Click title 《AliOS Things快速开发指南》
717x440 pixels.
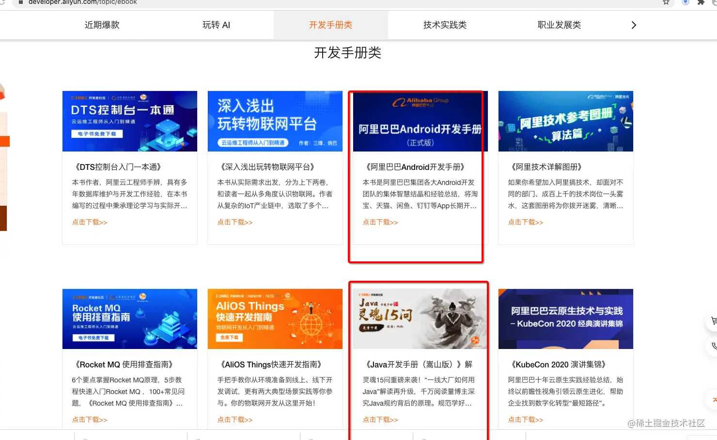coord(271,364)
